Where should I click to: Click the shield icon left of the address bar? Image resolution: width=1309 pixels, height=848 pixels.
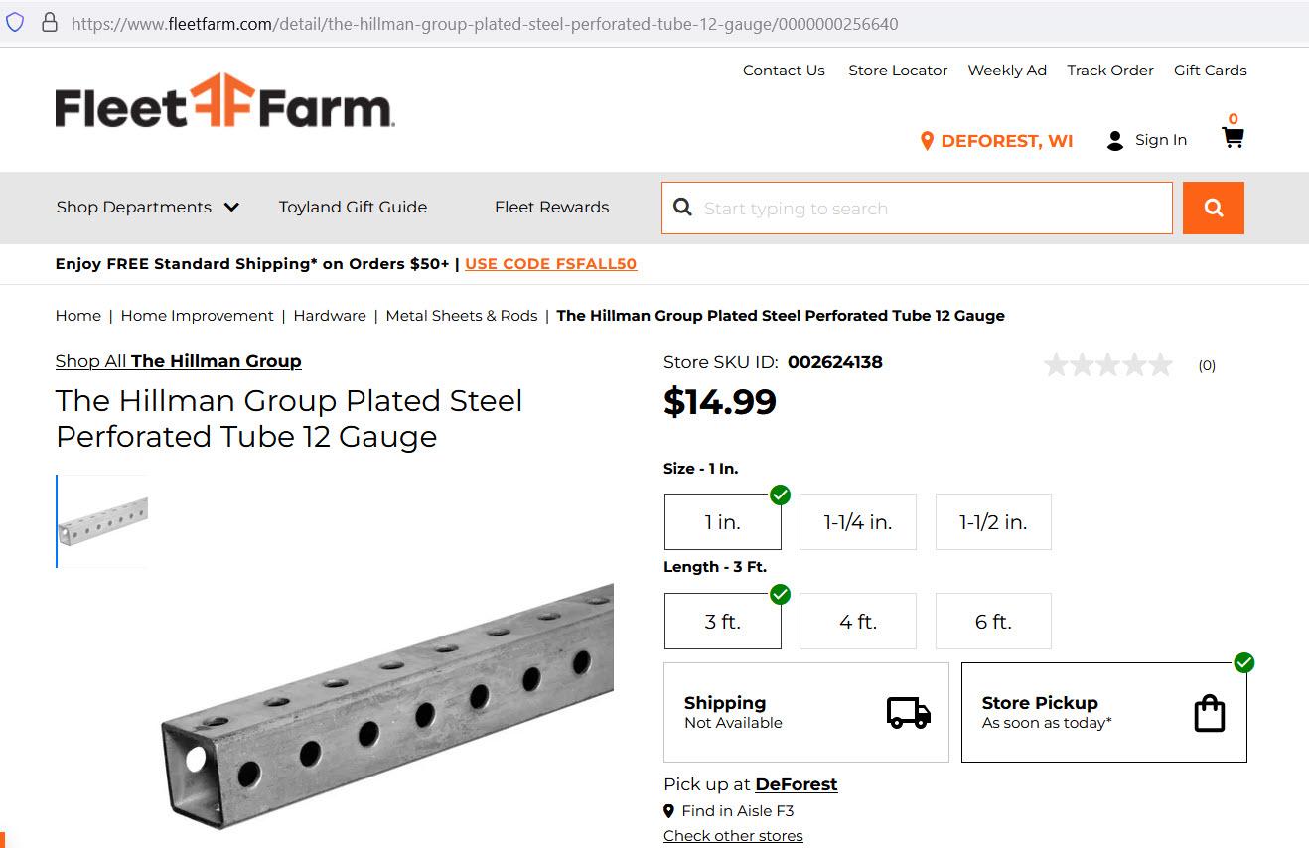15,22
